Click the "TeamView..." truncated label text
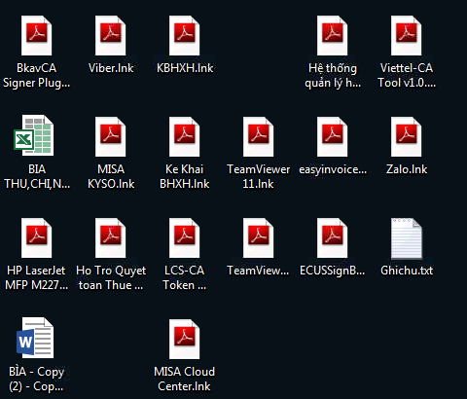Viewport: 467px width, 399px height. click(258, 271)
